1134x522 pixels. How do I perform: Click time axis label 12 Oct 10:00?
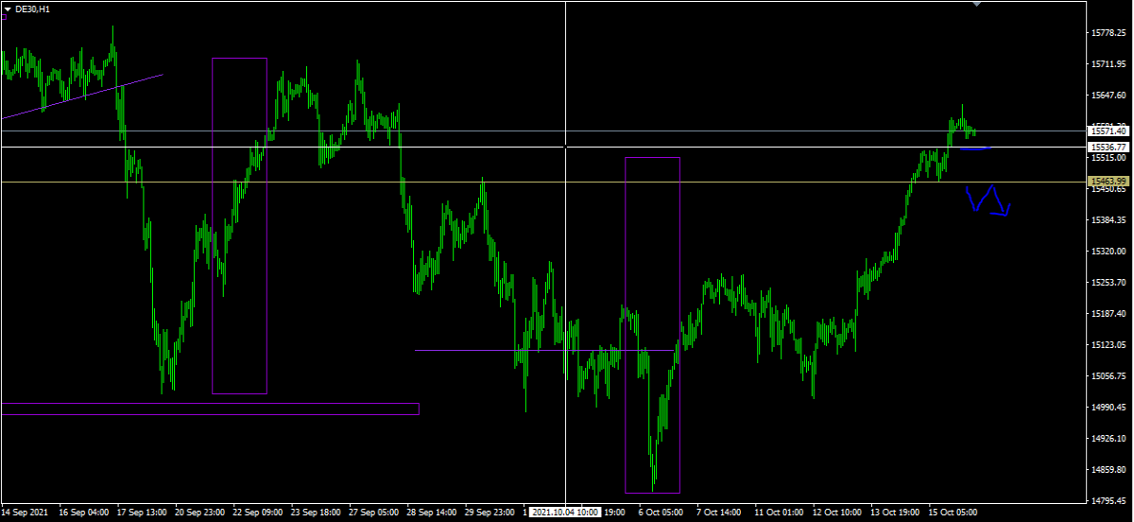coord(839,512)
